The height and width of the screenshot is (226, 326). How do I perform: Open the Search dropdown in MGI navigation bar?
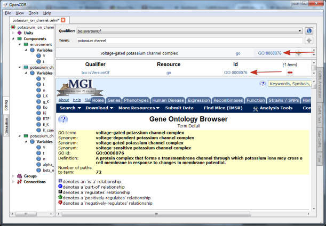coord(70,108)
